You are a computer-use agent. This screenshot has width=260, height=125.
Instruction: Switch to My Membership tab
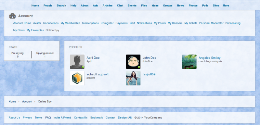pos(70,23)
